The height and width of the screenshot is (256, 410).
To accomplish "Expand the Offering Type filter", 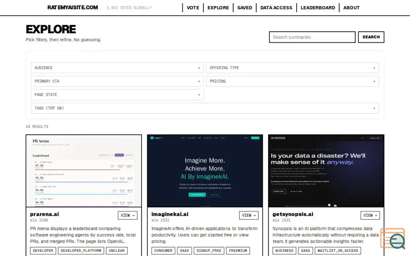I will pyautogui.click(x=292, y=68).
